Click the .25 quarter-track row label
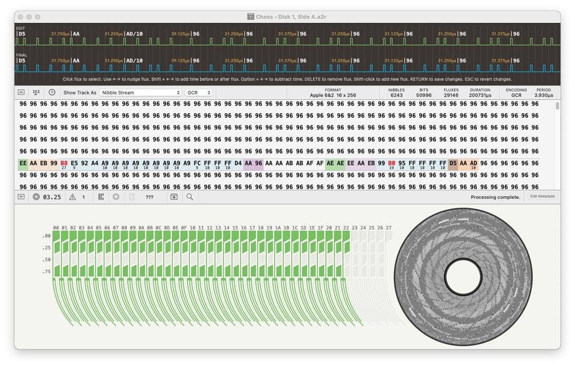This screenshot has width=575, height=367. [46, 248]
